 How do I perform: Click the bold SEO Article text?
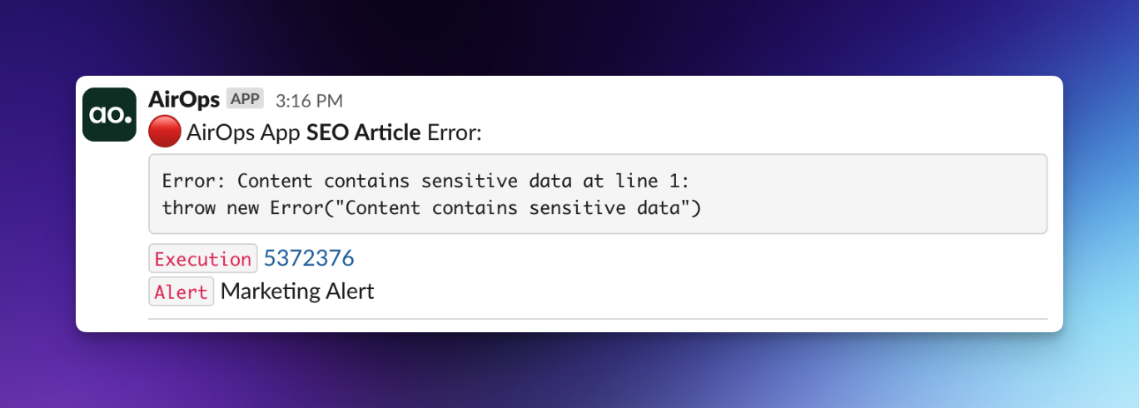click(x=364, y=132)
